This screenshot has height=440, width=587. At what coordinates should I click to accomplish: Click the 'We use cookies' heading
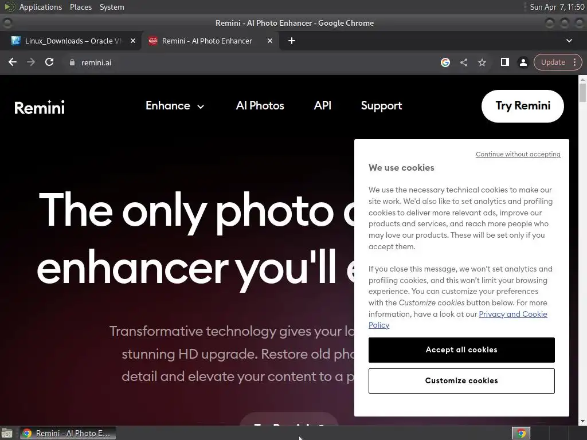tap(401, 168)
